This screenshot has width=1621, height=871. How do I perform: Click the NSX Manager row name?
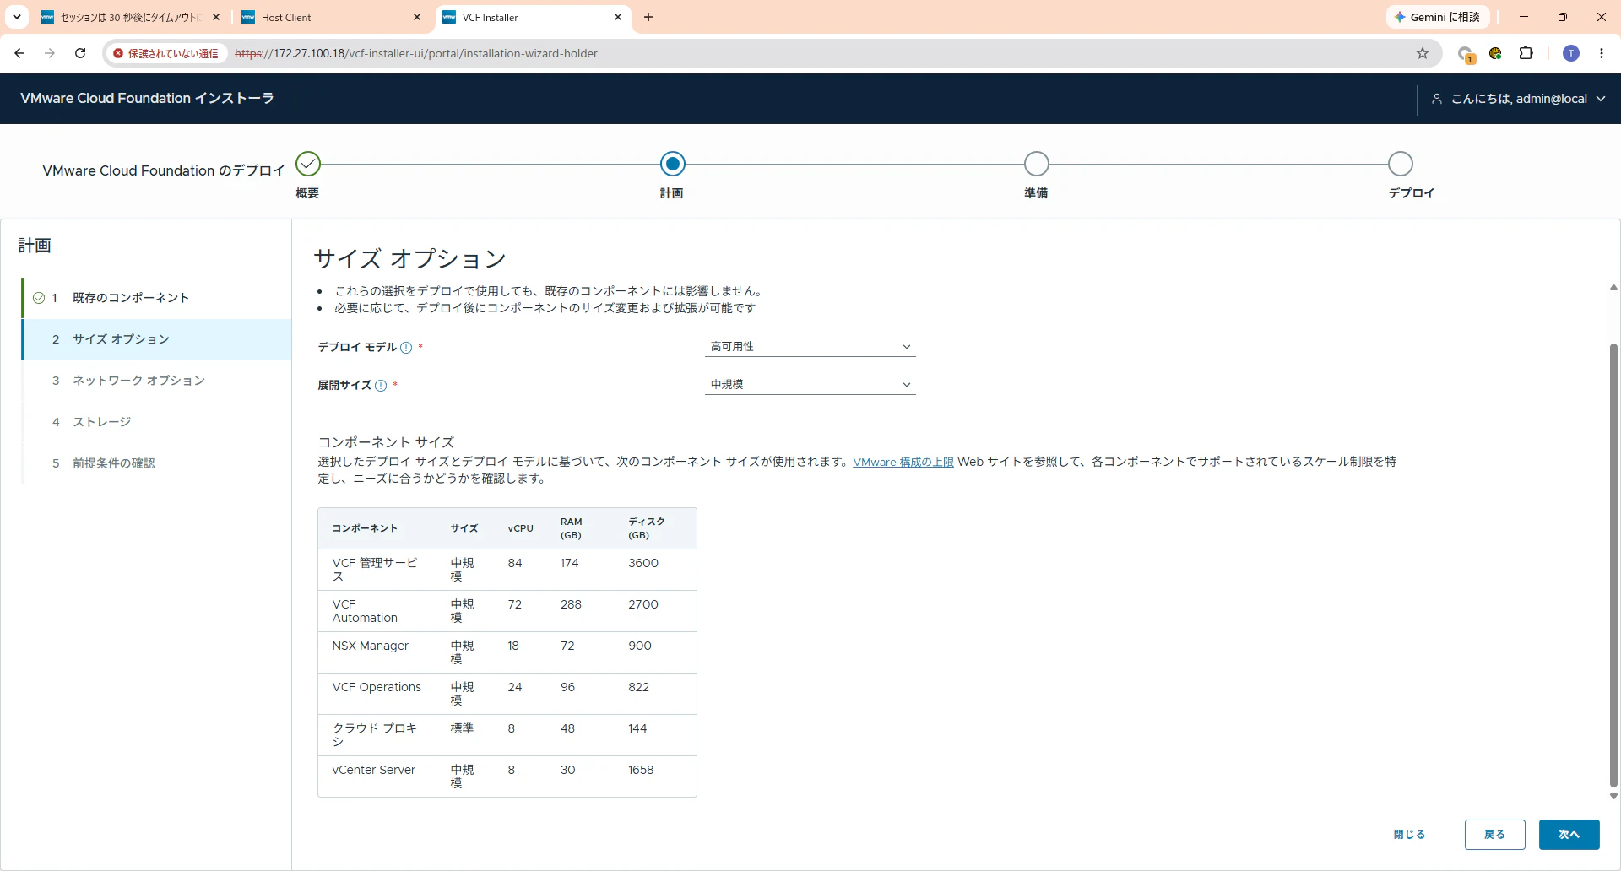pos(371,646)
